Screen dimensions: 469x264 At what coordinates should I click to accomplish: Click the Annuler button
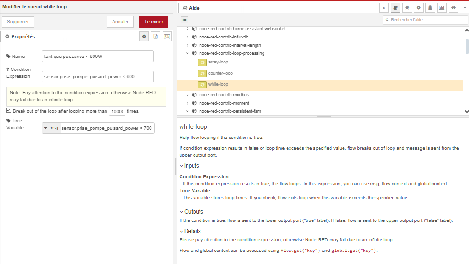pos(120,22)
